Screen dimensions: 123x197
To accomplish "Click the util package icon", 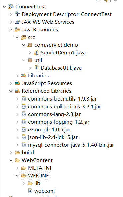I will pyautogui.click(x=30, y=60).
